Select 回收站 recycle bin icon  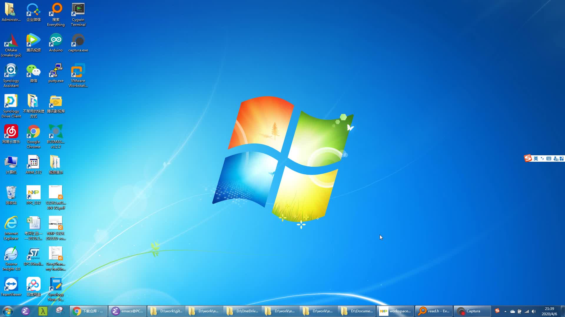(x=11, y=195)
